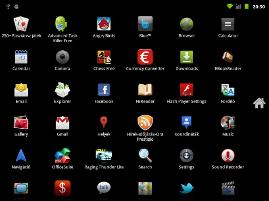
Task: Open the TV screen app in bottom row
Action: 21,189
